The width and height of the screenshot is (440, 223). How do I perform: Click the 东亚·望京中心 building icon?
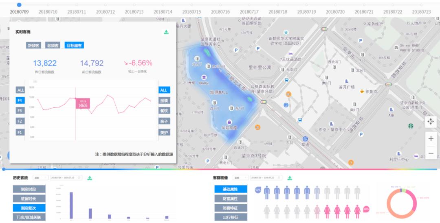[331, 124]
